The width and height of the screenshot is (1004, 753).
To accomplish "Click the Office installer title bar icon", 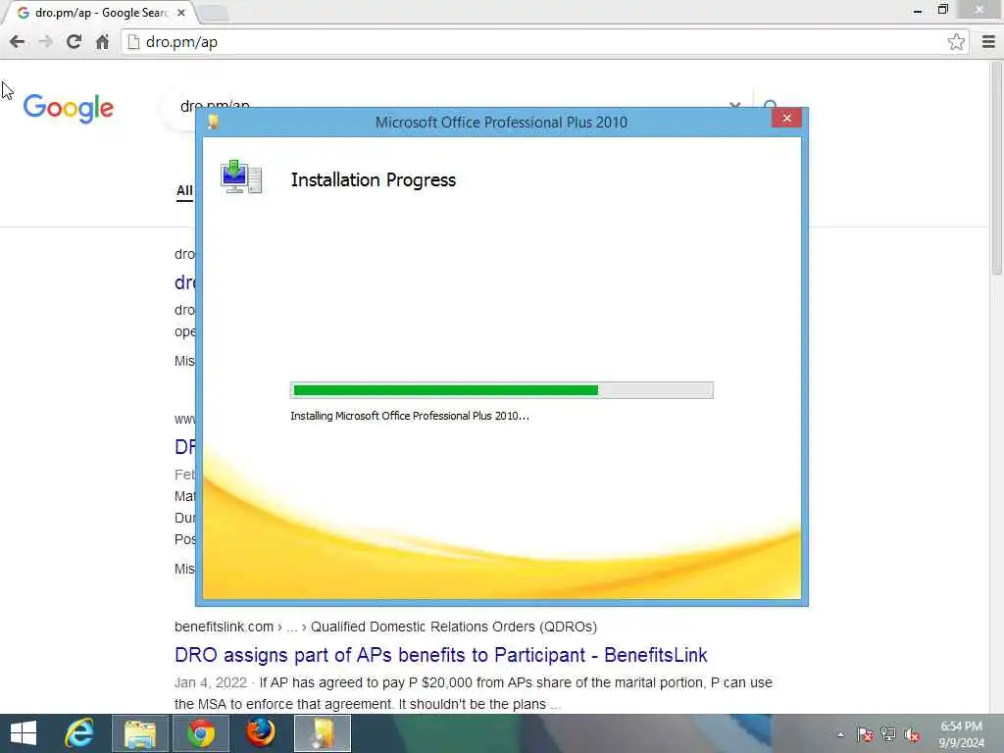I will coord(213,122).
